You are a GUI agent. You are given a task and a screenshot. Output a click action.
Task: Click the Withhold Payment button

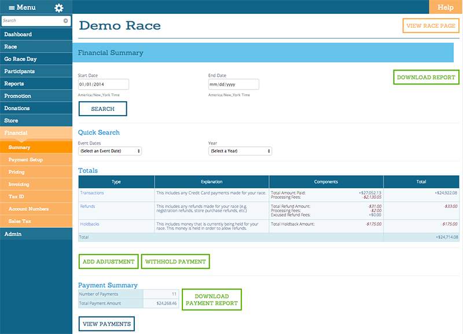pyautogui.click(x=175, y=262)
